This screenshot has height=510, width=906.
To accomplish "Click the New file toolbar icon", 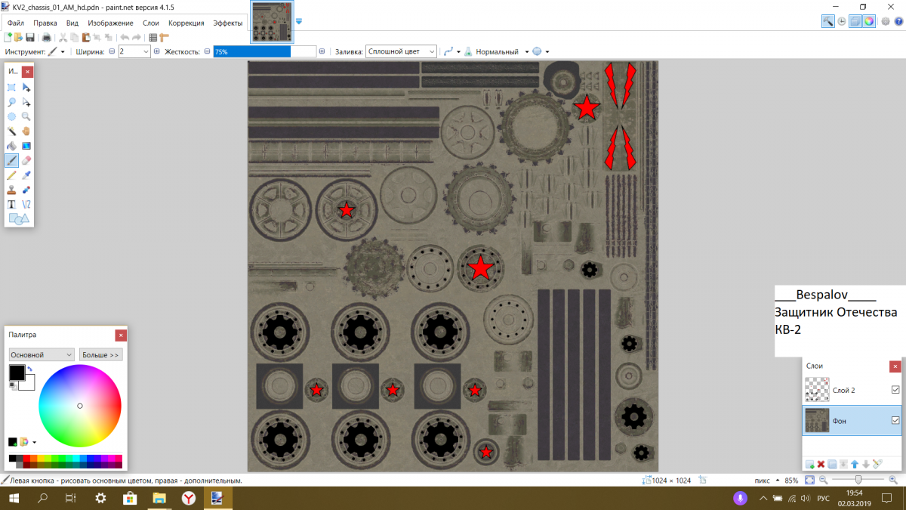I will tap(8, 37).
